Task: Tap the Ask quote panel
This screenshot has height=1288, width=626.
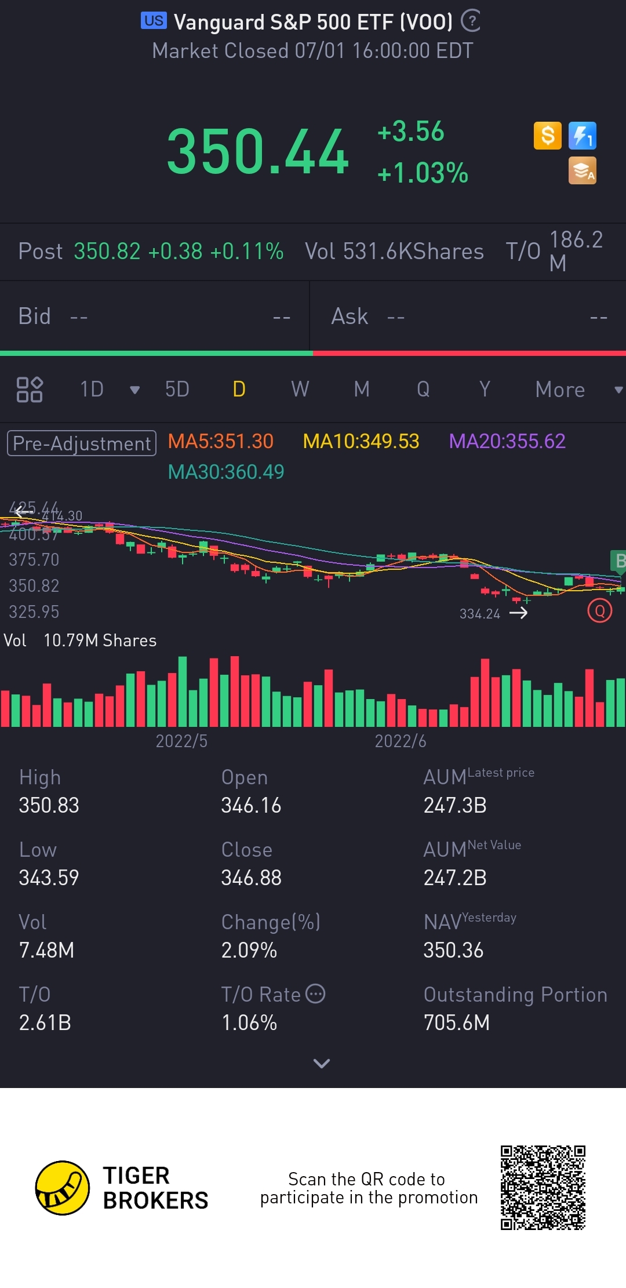Action: click(x=468, y=316)
